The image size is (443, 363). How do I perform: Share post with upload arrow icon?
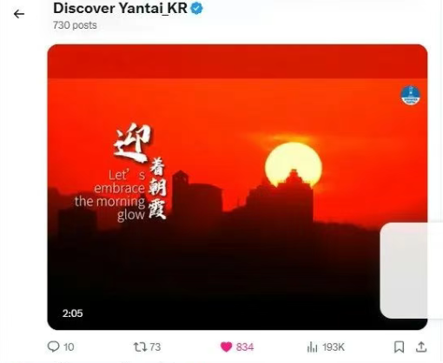point(421,346)
